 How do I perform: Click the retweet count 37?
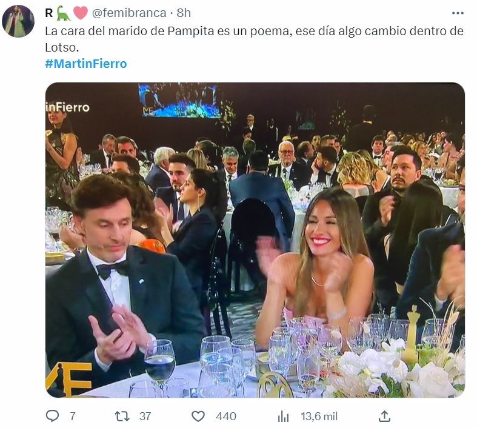pos(145,416)
